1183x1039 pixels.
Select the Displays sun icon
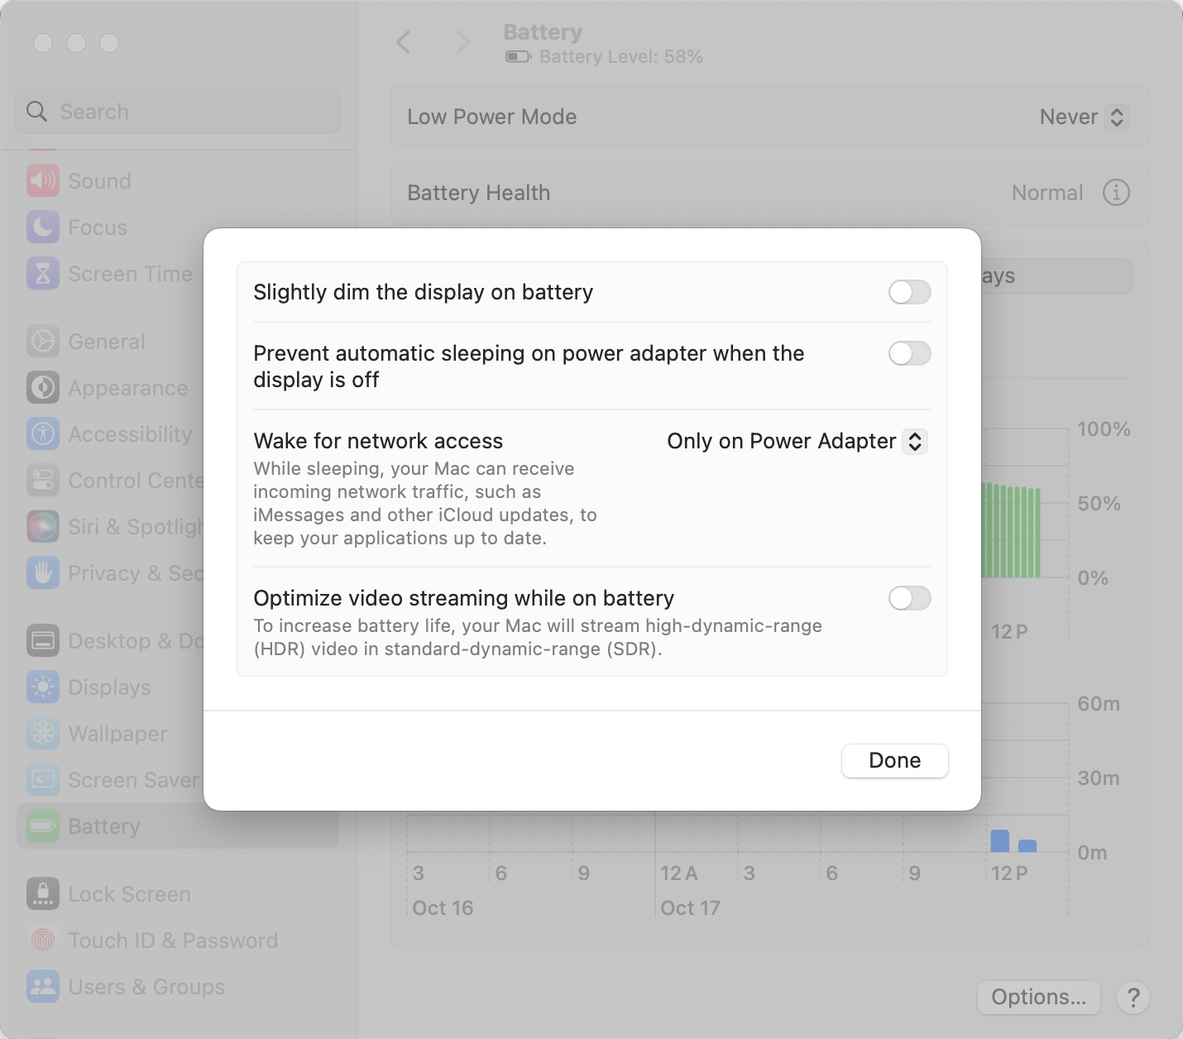pos(42,687)
